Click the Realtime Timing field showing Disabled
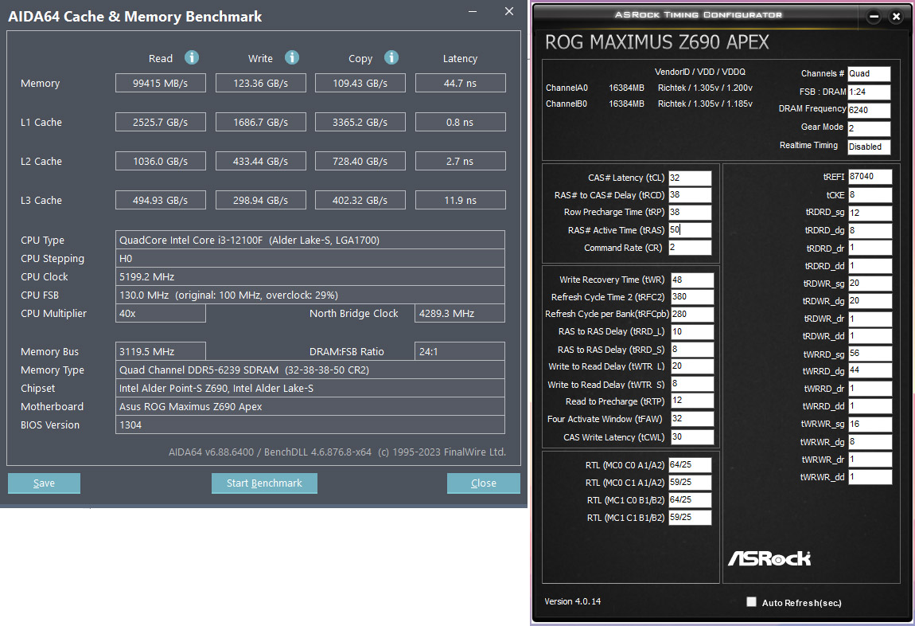Viewport: 915px width, 626px height. 869,147
